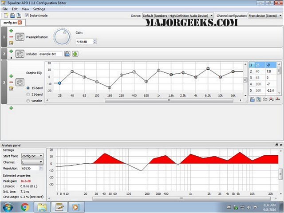Open the Settings menu
The width and height of the screenshot is (284, 213).
(x=39, y=9)
